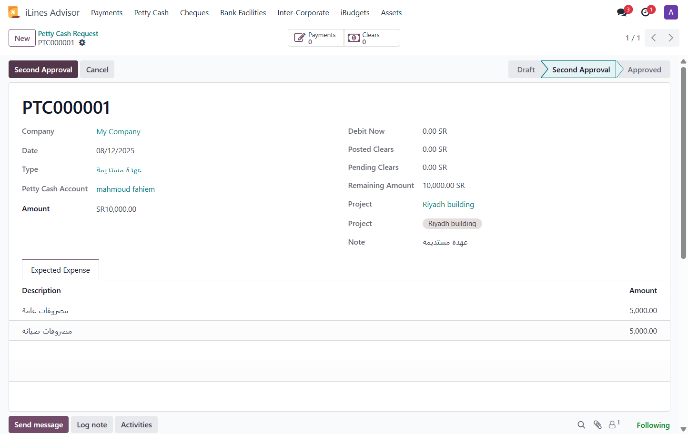Viewport: 688px width, 434px height.
Task: Click the Log note button
Action: (x=92, y=424)
